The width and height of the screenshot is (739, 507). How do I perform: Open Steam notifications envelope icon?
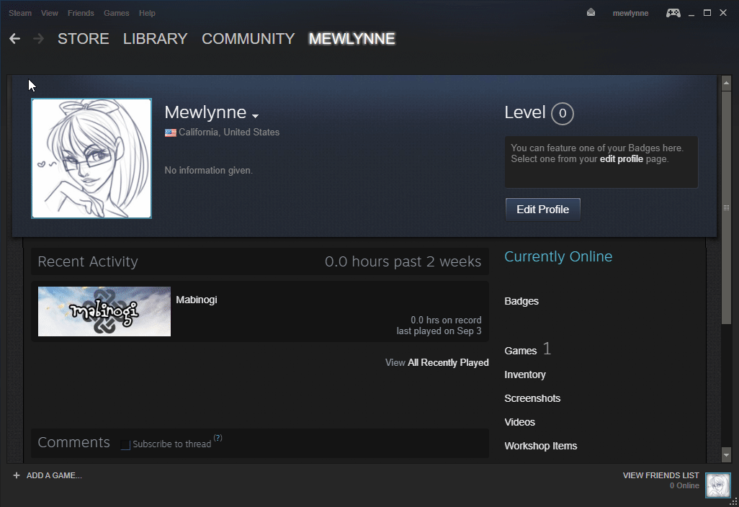[x=590, y=12]
